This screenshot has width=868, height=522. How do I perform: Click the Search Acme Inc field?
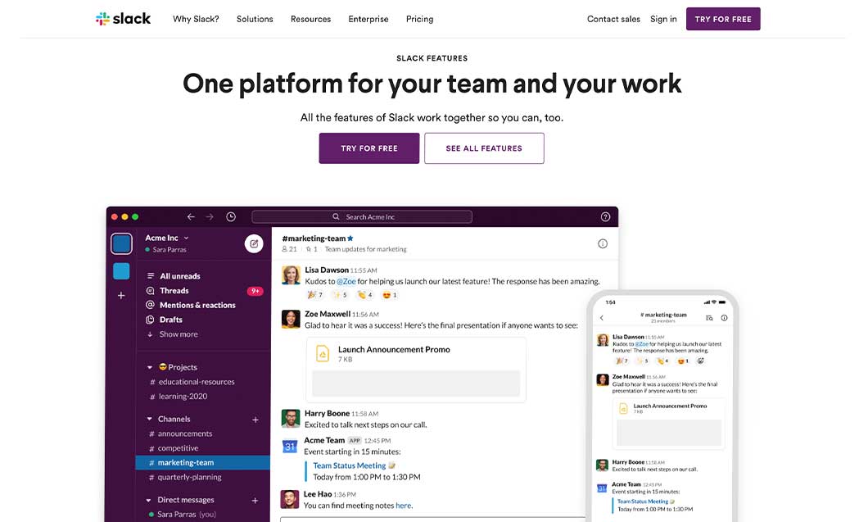[362, 216]
